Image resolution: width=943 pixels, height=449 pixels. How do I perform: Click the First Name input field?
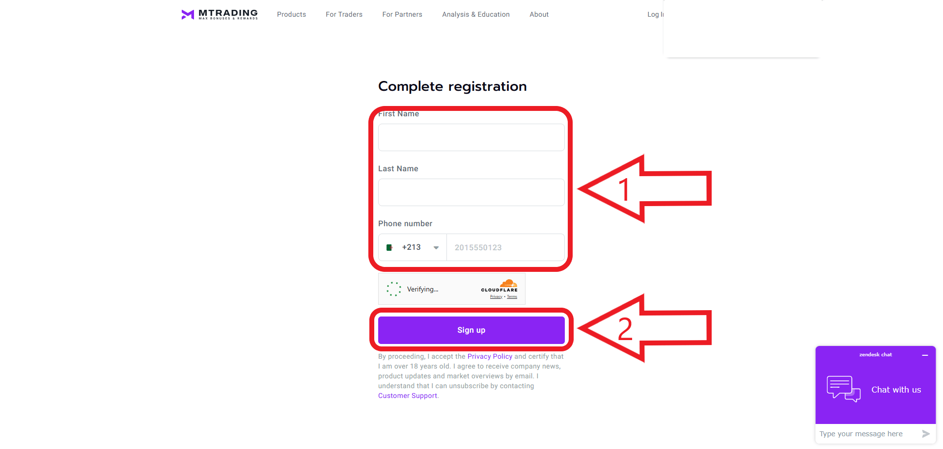click(471, 137)
